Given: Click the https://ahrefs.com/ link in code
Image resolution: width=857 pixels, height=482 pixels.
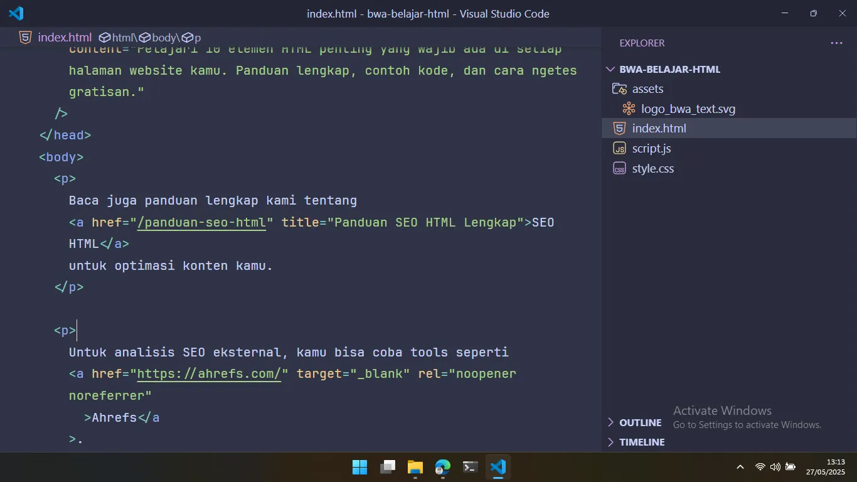Looking at the screenshot, I should point(209,374).
